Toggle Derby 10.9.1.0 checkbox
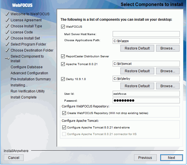The width and height of the screenshot is (187, 165). (63, 79)
